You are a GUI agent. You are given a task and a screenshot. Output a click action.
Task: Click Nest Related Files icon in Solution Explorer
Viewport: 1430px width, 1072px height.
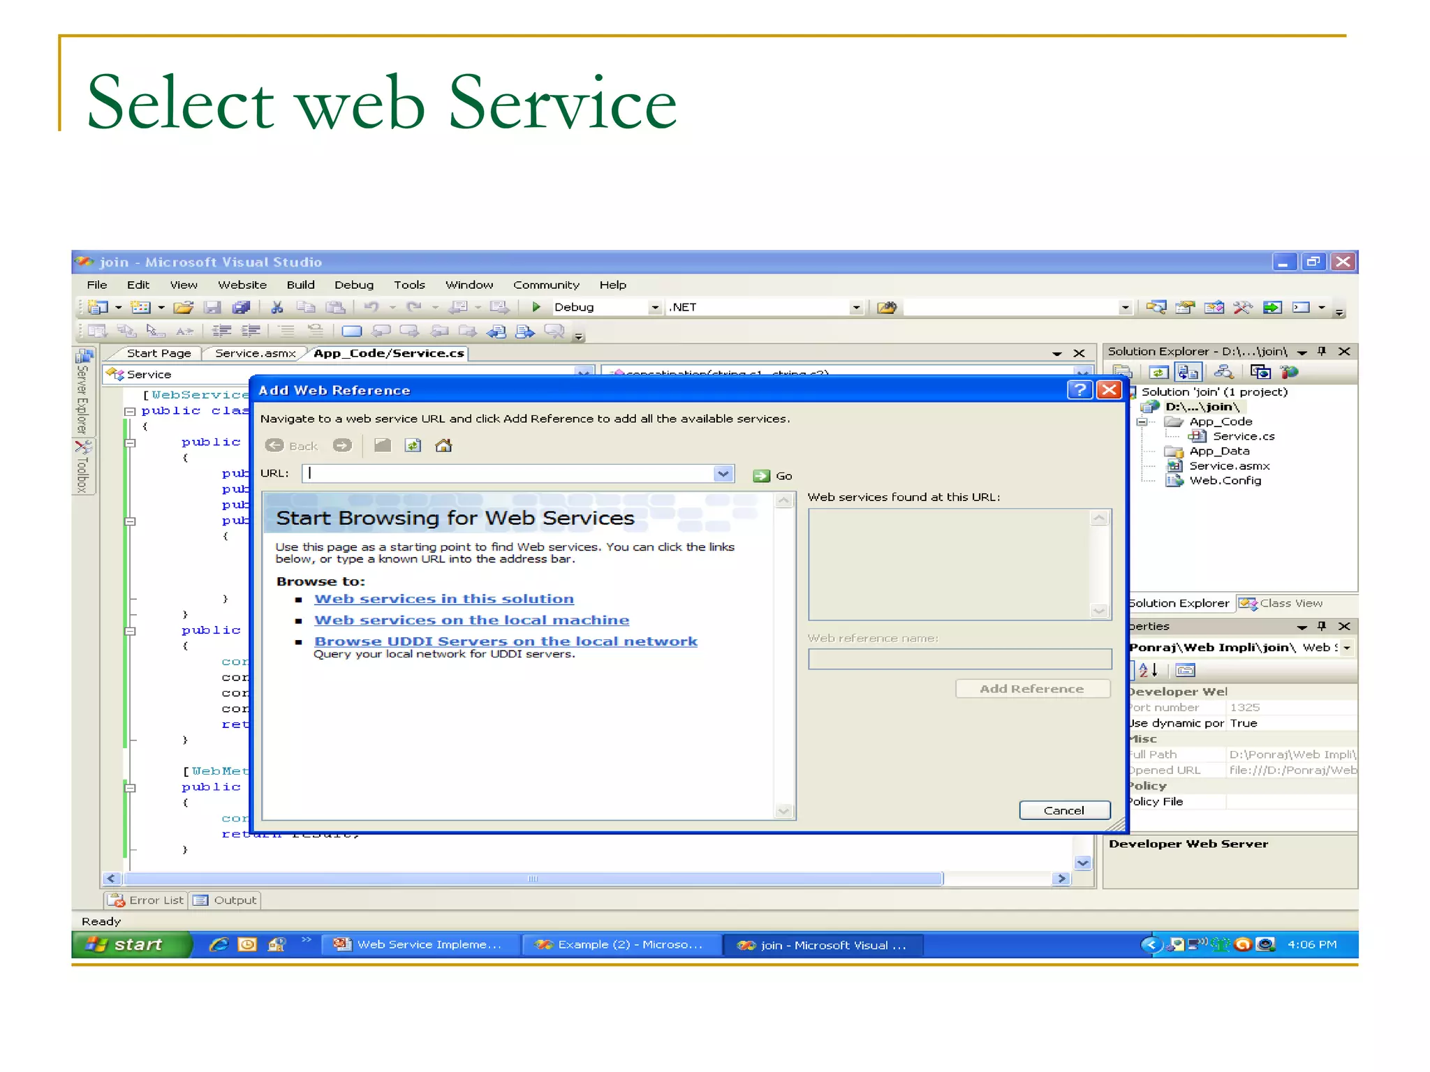point(1188,372)
